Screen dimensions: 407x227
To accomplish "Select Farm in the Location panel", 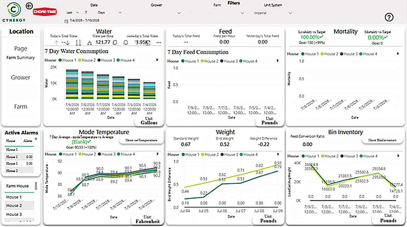I will coord(21,106).
